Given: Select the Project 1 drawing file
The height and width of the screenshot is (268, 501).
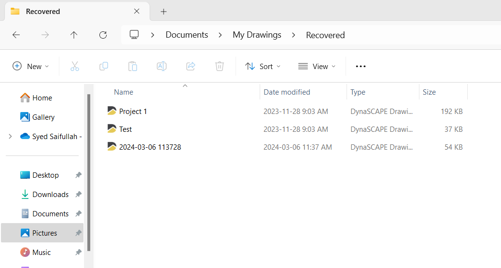Looking at the screenshot, I should (133, 112).
